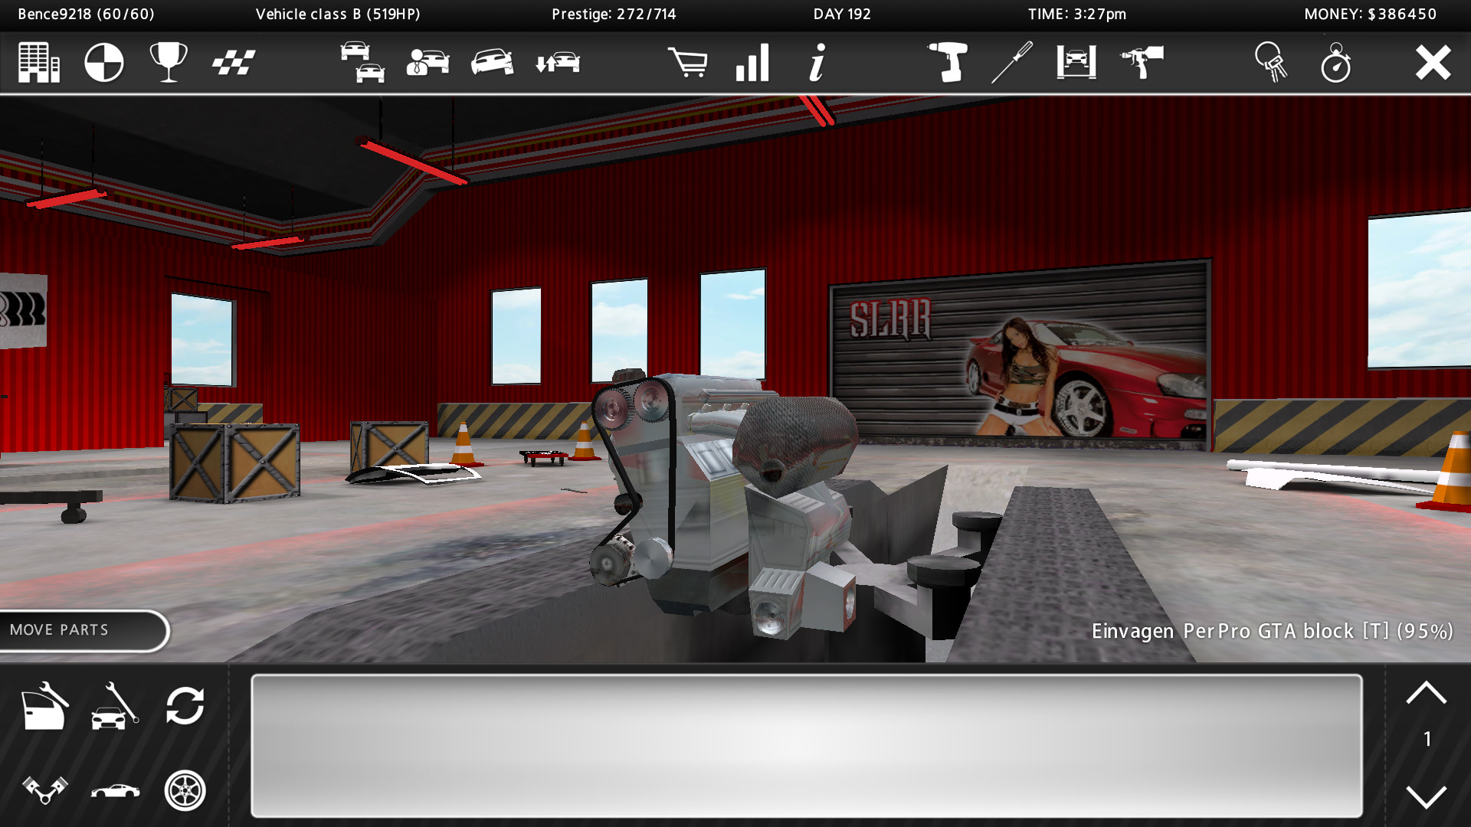Select the wheel rim parts category
1471x827 pixels.
point(185,790)
